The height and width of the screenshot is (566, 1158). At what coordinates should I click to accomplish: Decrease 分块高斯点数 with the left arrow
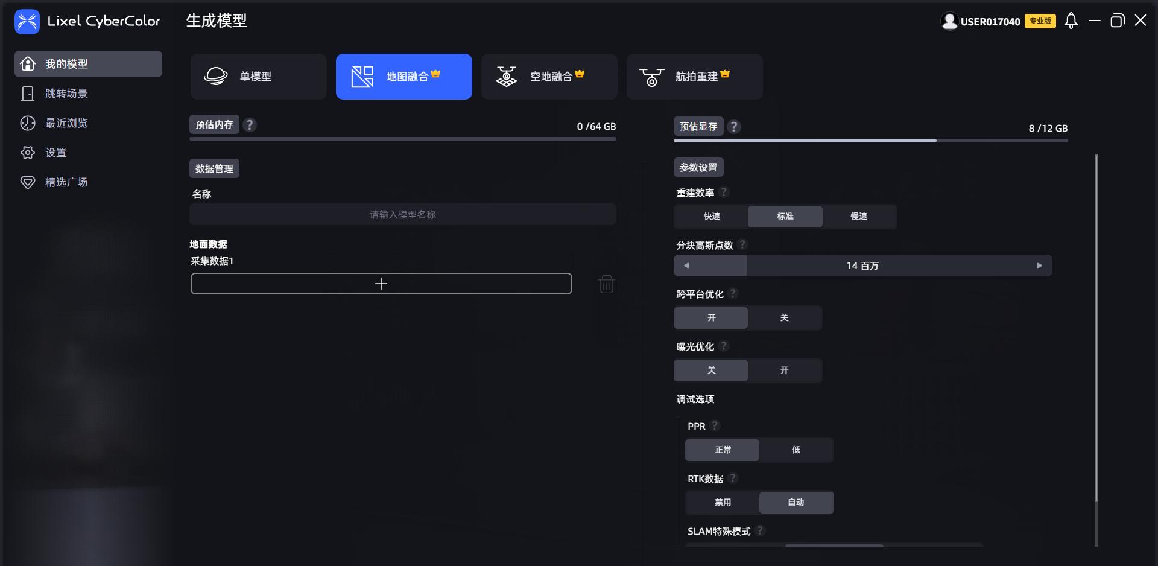[686, 266]
